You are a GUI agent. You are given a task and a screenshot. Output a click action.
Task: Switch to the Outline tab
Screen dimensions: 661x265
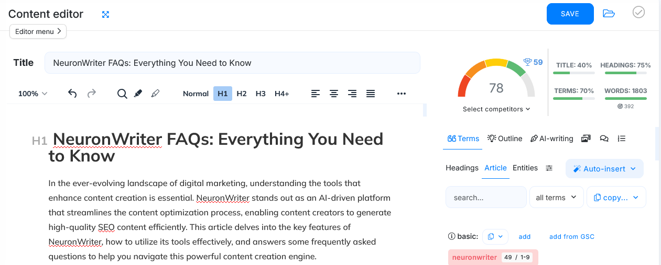point(505,139)
